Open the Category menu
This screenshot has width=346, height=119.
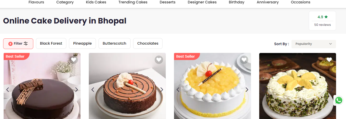pyautogui.click(x=65, y=2)
